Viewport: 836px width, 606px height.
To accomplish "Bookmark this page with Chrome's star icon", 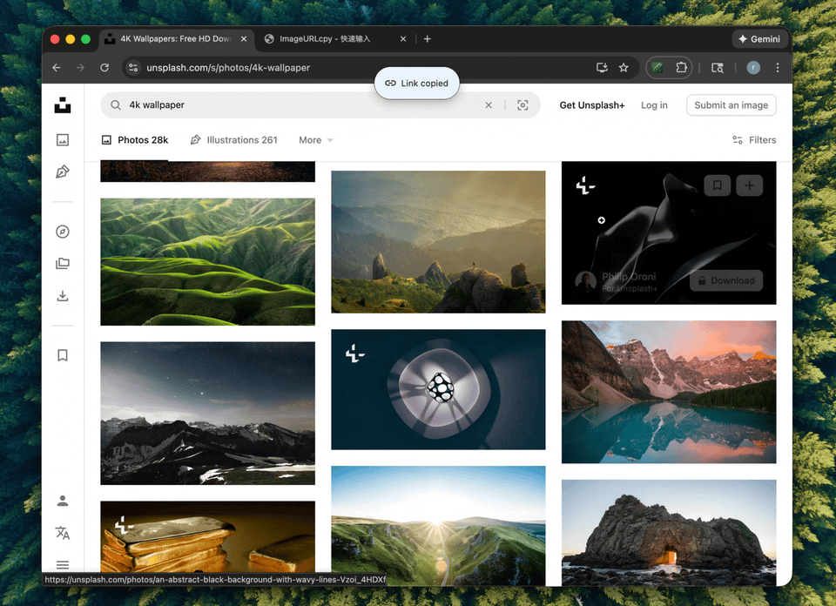I will 624,68.
